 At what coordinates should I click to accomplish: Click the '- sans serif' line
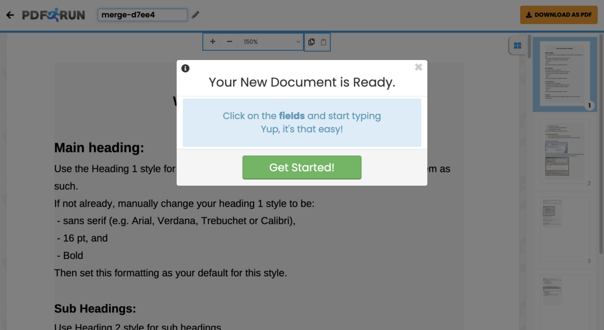[x=176, y=221]
